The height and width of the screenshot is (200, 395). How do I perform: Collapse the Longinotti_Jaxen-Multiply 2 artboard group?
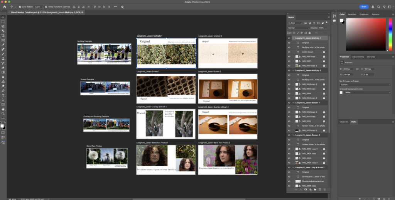click(x=293, y=70)
